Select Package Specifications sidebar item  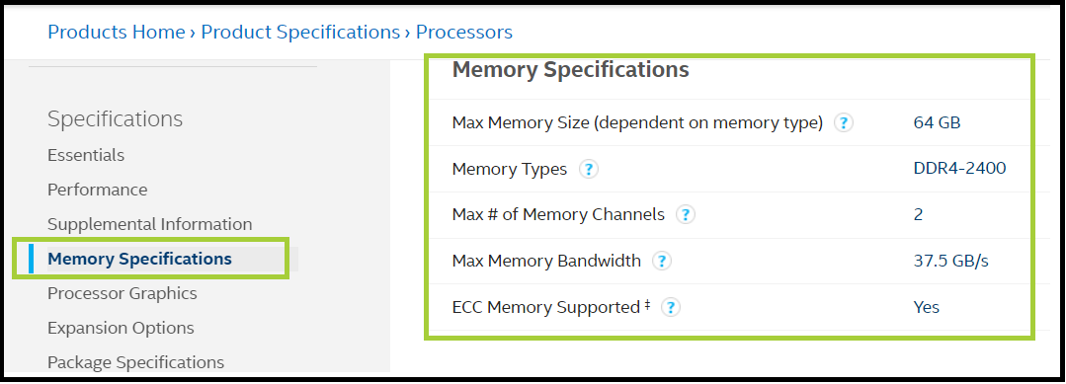click(136, 363)
